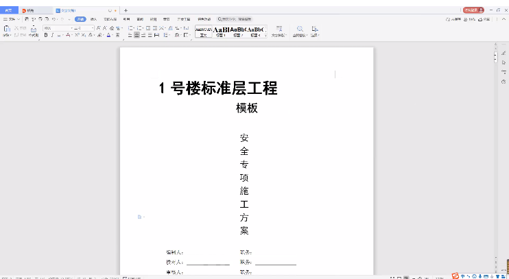Click the red login account button
This screenshot has height=279, width=509.
(x=473, y=10)
